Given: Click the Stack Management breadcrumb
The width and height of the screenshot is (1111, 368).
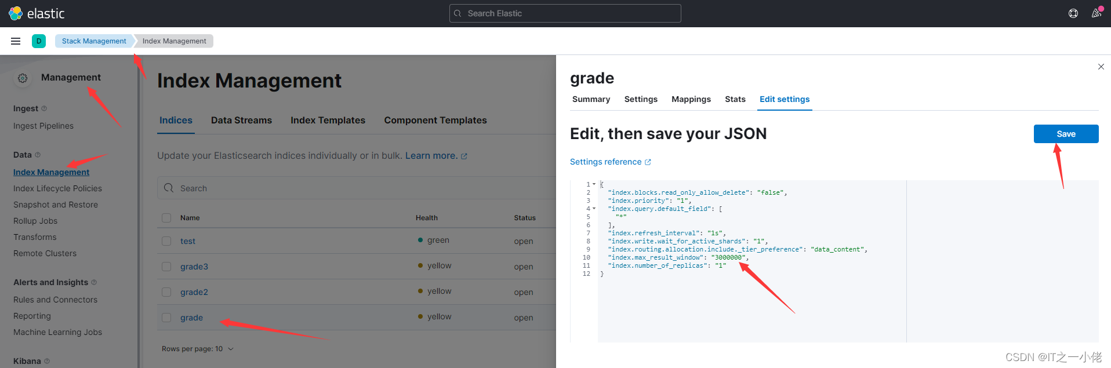Looking at the screenshot, I should (x=94, y=41).
